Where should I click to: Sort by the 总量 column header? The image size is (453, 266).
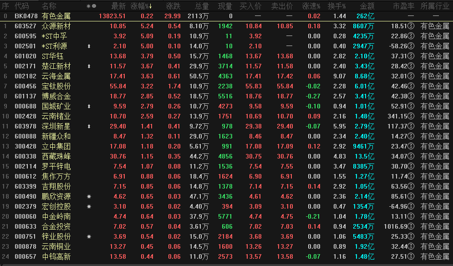point(202,6)
